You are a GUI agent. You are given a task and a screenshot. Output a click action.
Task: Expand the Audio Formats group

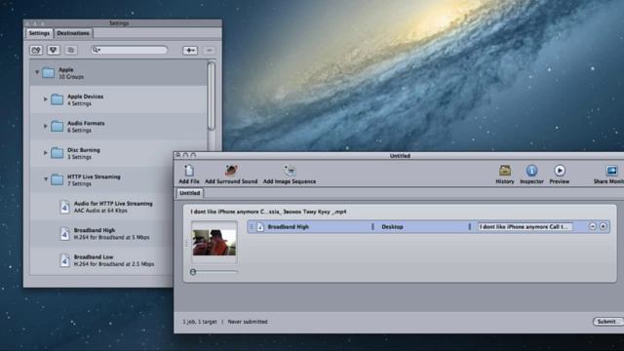click(46, 126)
